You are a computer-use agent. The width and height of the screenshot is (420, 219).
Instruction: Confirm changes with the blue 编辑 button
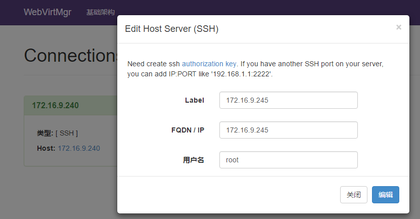(386, 195)
